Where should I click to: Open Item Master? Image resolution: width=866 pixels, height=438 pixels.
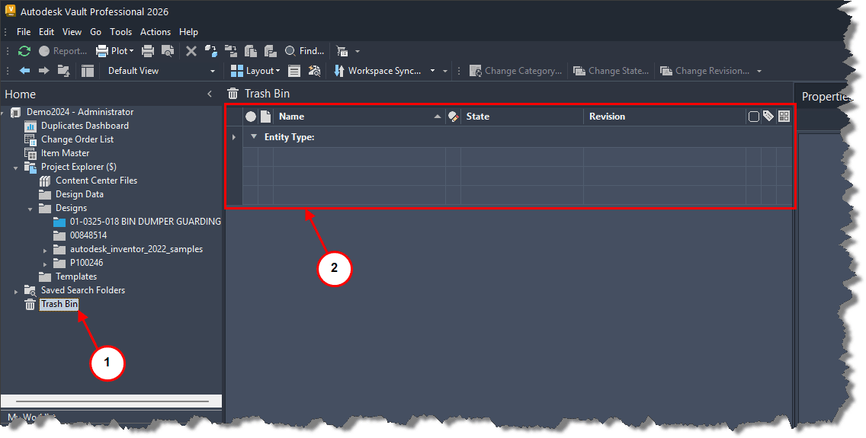pyautogui.click(x=65, y=153)
